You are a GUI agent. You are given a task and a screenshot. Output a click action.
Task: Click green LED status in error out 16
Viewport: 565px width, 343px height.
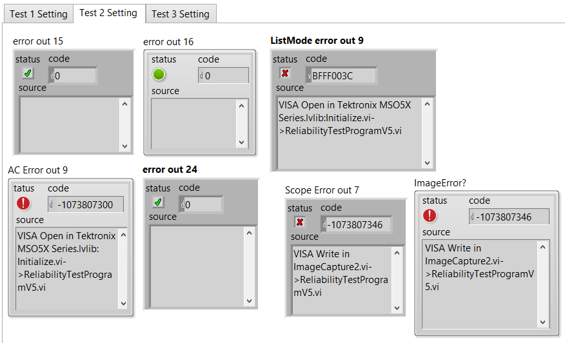(x=159, y=75)
